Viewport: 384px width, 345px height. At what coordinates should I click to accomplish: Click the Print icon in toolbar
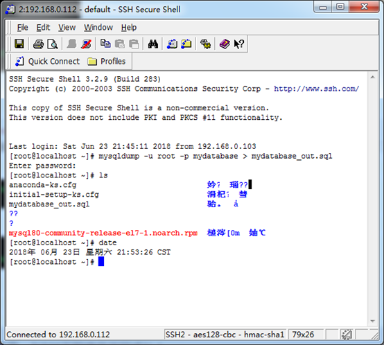(x=38, y=44)
